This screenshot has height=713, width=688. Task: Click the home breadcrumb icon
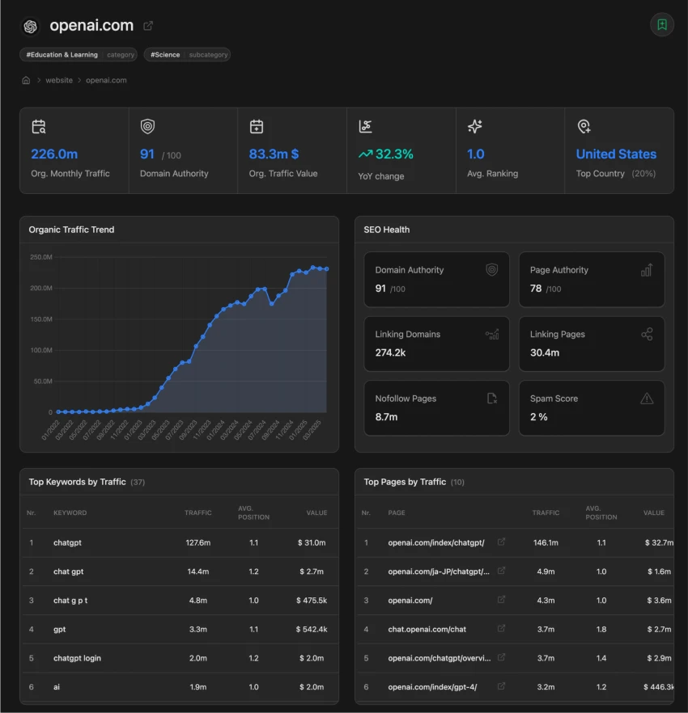tap(26, 80)
